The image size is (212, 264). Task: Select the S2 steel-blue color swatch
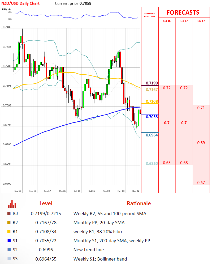coord(9,250)
